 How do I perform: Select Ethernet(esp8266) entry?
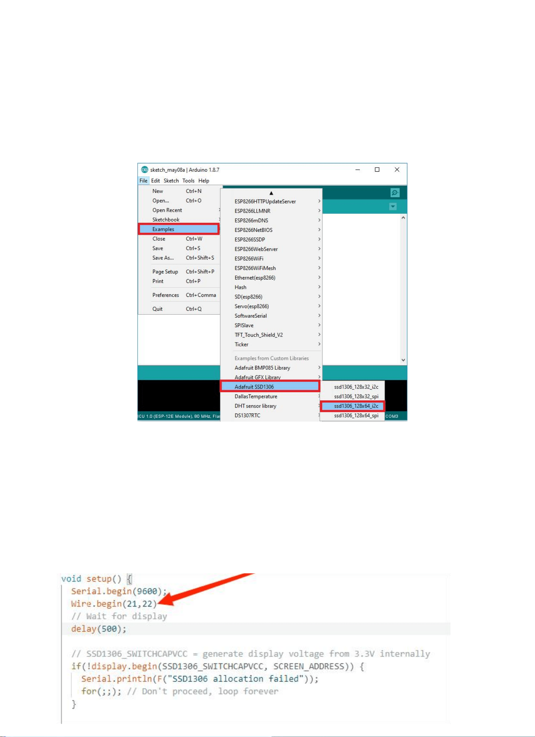(x=271, y=278)
